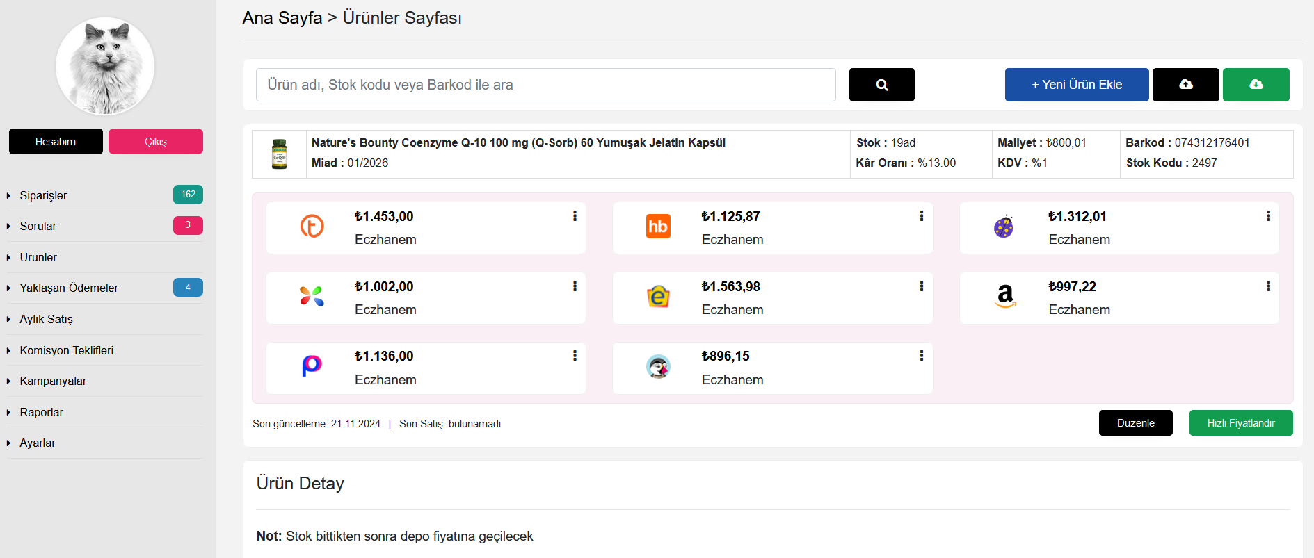Focus the product search input field
The image size is (1314, 558).
[x=545, y=85]
